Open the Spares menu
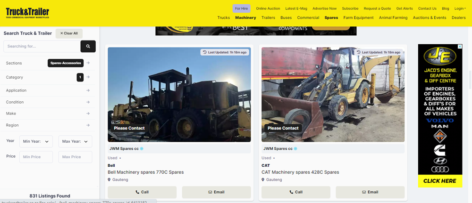This screenshot has height=203, width=472. 331,18
